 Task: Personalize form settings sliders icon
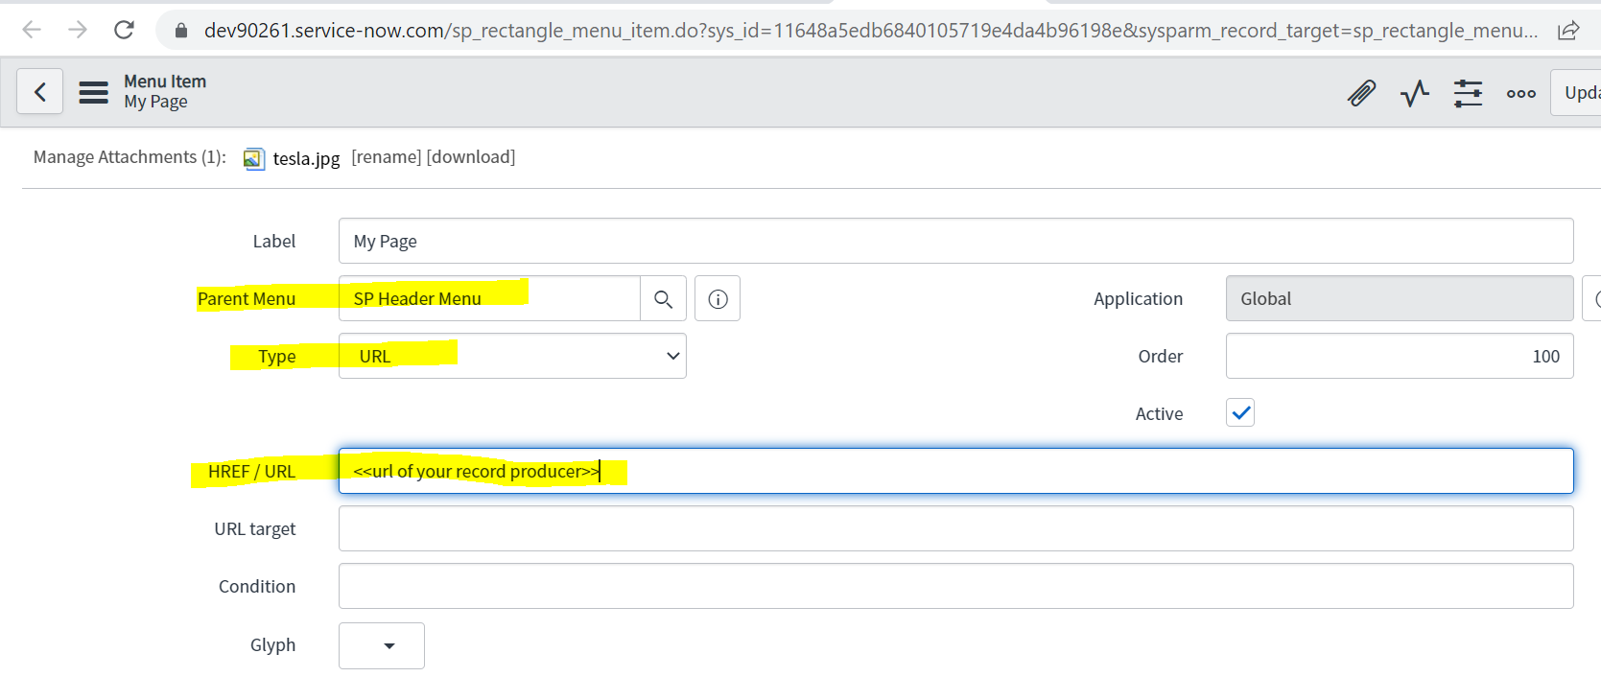coord(1468,93)
